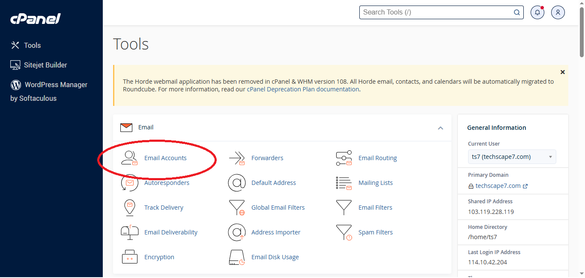This screenshot has height=278, width=585.
Task: Open the Email Accounts link
Action: [165, 158]
